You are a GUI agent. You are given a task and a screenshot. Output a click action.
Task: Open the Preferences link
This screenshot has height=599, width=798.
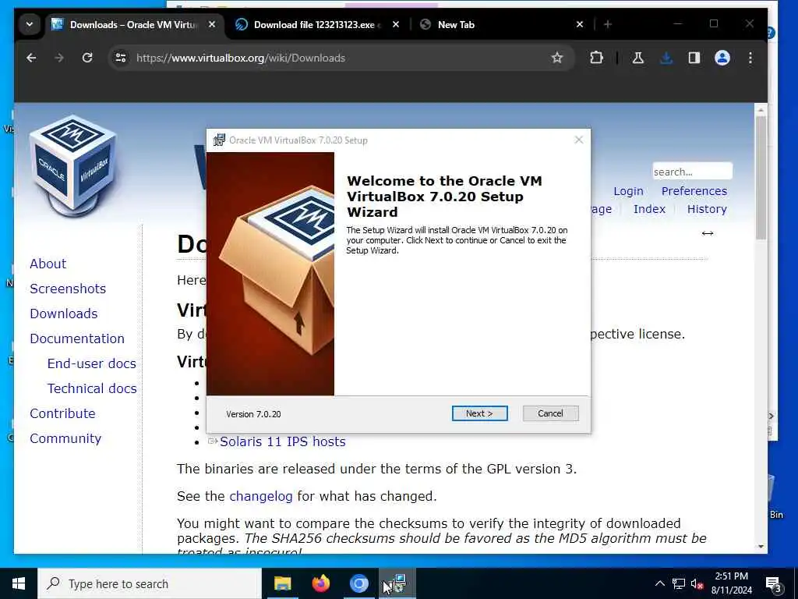coord(694,191)
